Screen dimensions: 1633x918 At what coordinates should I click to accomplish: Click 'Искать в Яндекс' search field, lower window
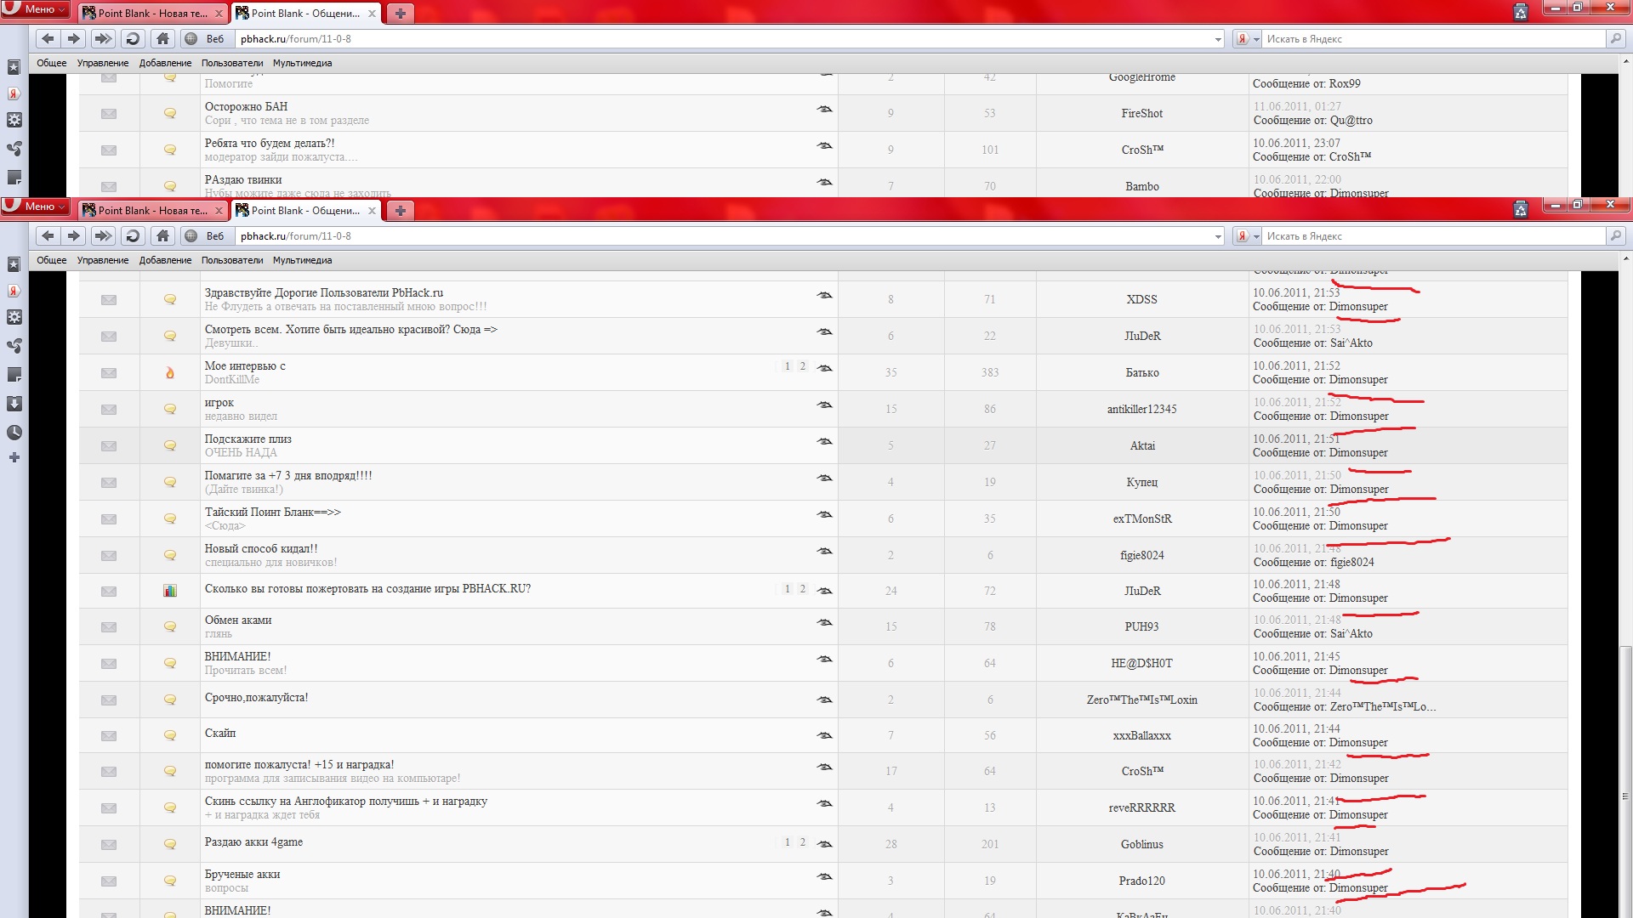click(1434, 236)
